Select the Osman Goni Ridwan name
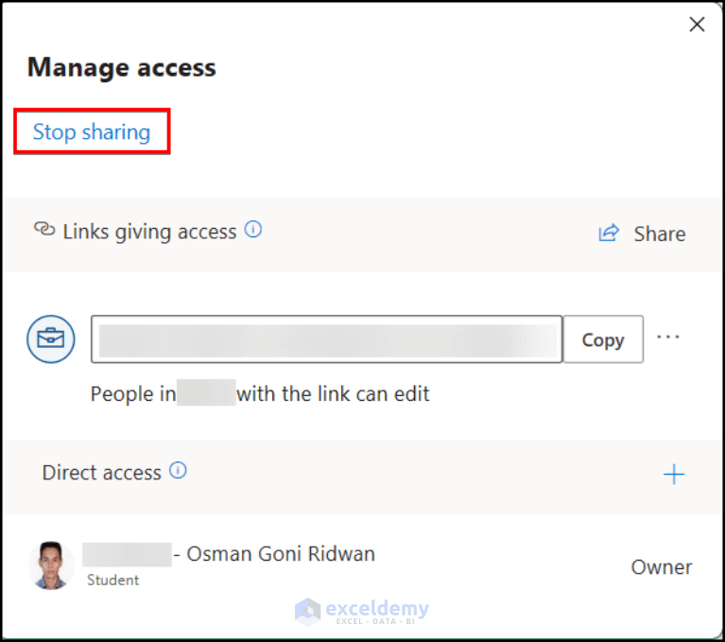Image resolution: width=725 pixels, height=642 pixels. coord(281,554)
